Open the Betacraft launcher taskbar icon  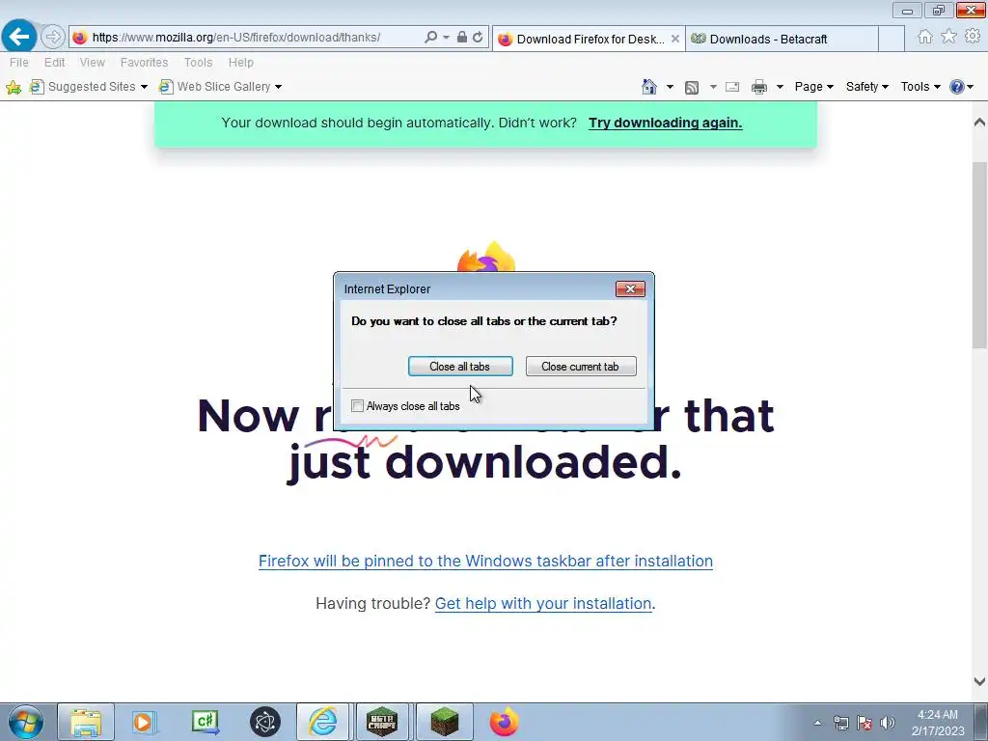[x=382, y=722]
